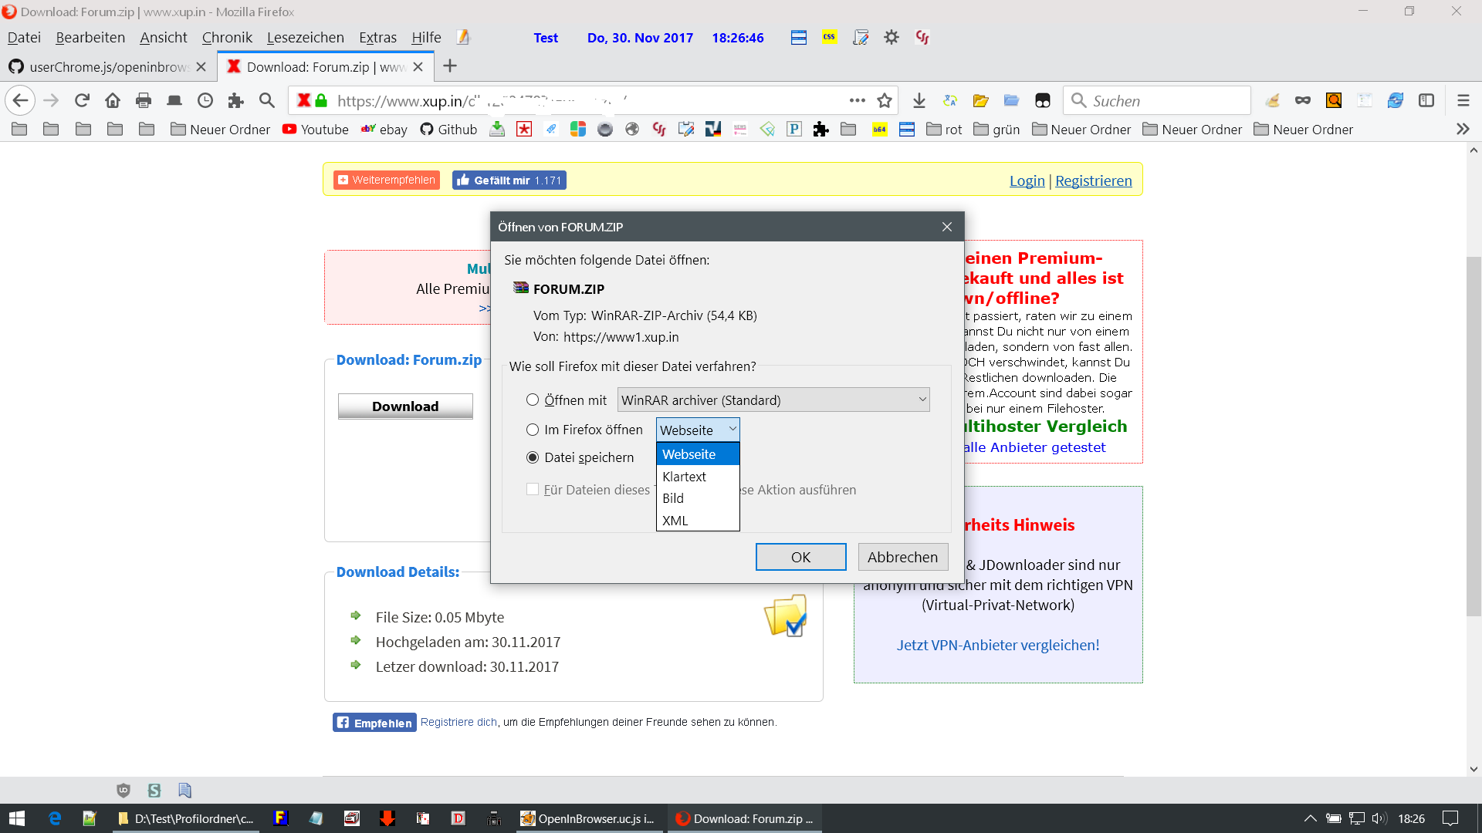The height and width of the screenshot is (833, 1482).
Task: Click the print icon in the toolbar
Action: coord(144,100)
